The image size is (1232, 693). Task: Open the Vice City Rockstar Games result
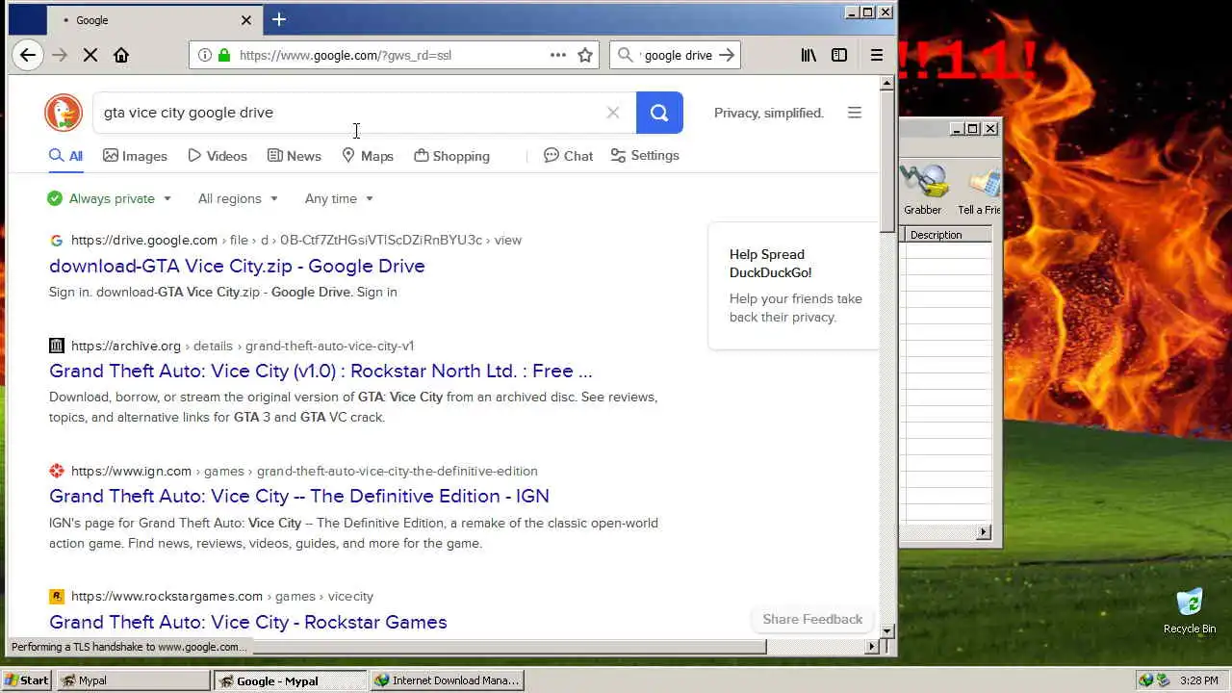click(x=248, y=622)
